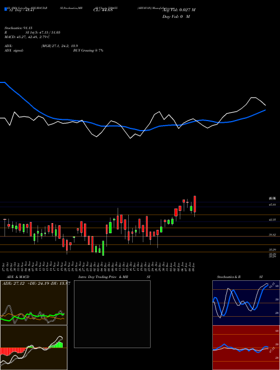Click the '38.82' price axis label

(x=273, y=235)
